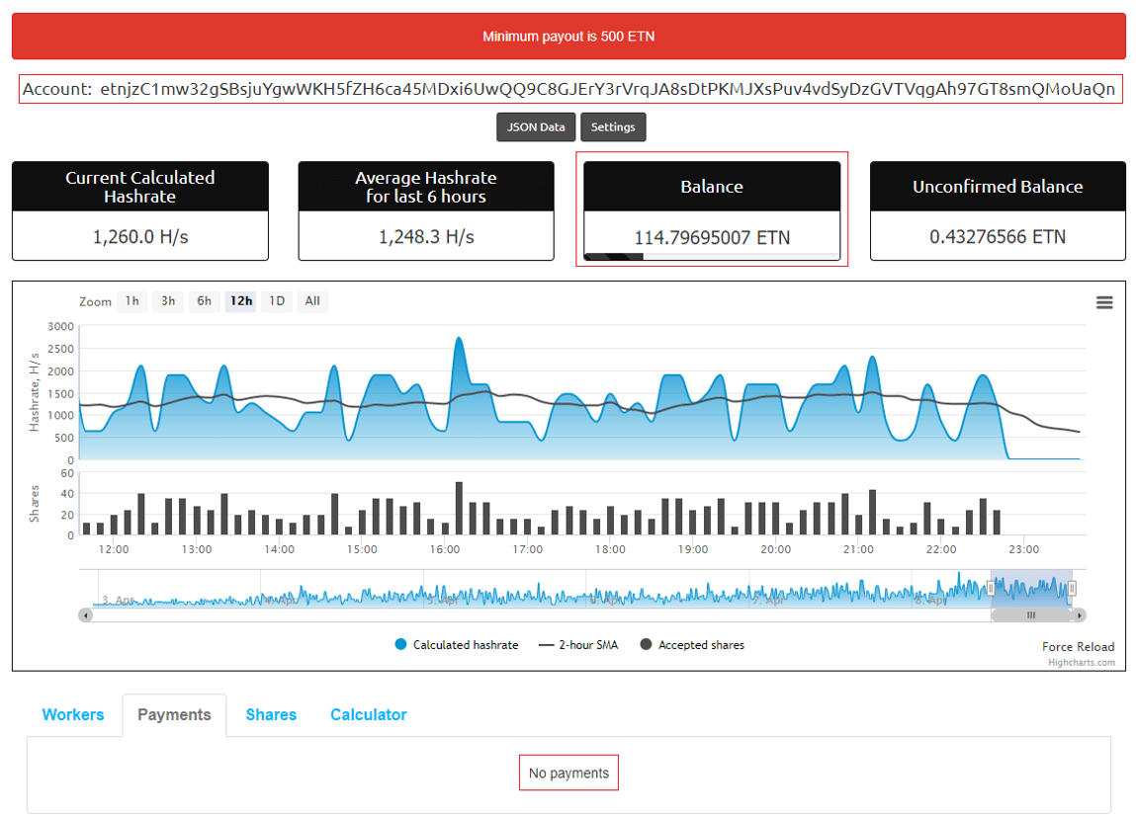
Task: Switch to the Shares tab
Action: (271, 715)
